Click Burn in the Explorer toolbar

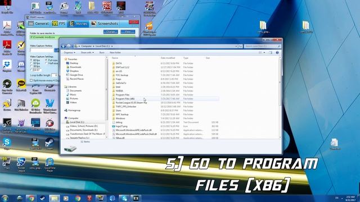pyautogui.click(x=102, y=53)
